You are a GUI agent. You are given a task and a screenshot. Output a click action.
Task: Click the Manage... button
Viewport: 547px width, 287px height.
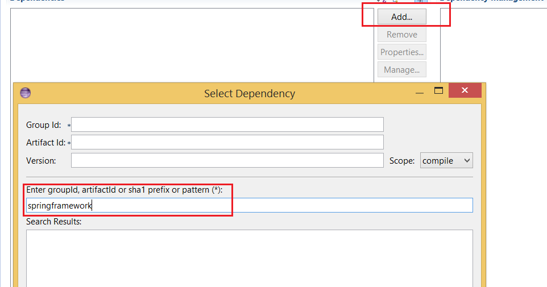401,70
